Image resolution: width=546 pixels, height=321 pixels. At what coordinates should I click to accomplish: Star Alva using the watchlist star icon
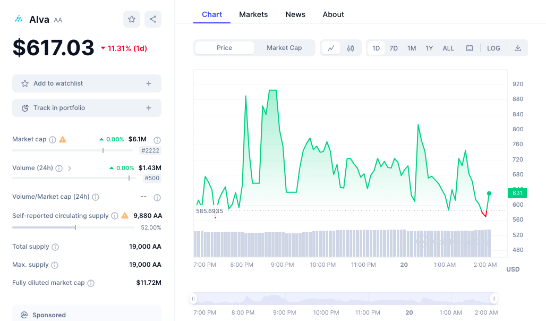(131, 19)
